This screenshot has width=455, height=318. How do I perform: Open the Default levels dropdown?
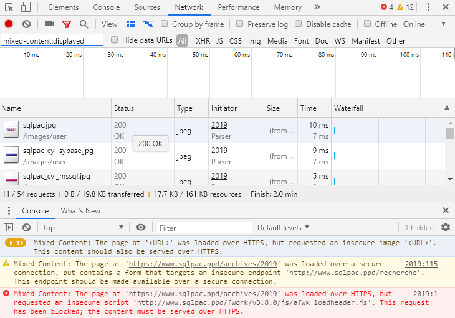point(283,228)
